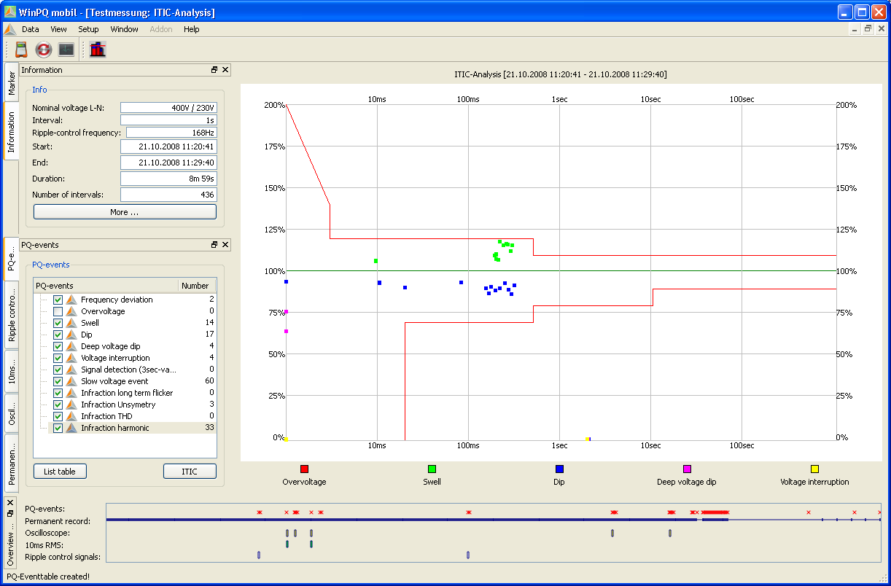
Task: Toggle the Infraction Unsymetry checkbox
Action: [58, 405]
